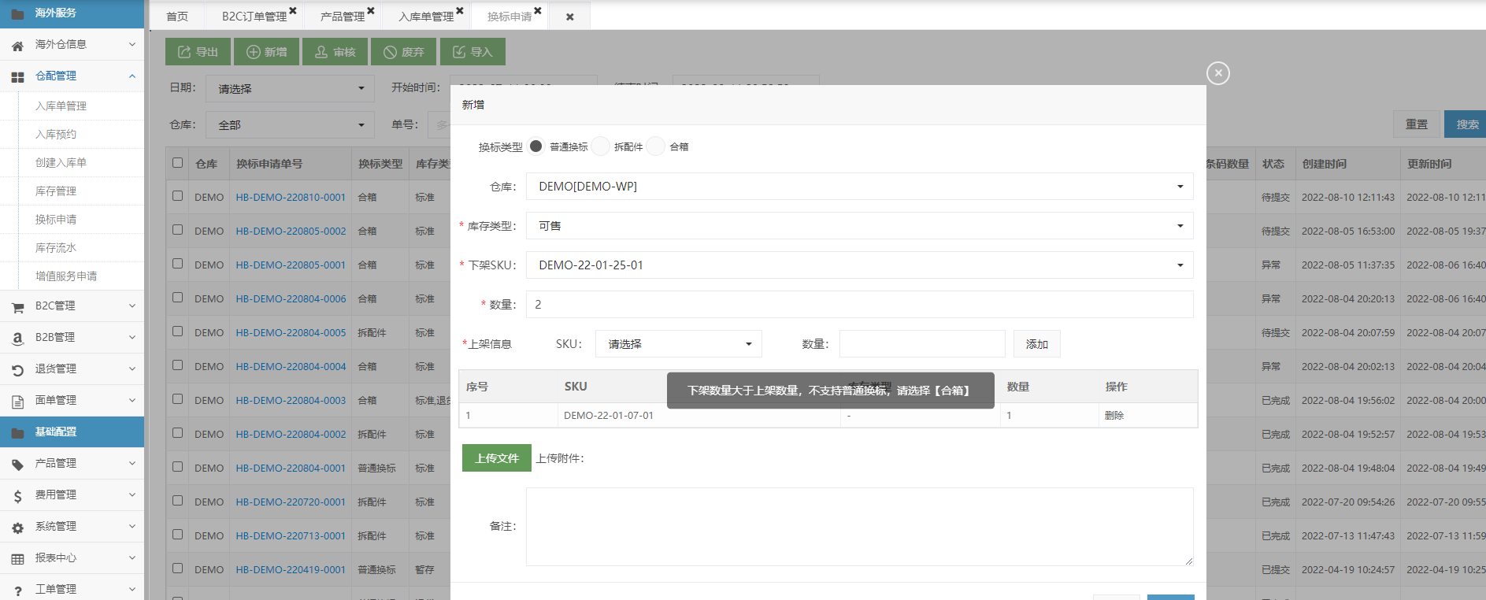The height and width of the screenshot is (600, 1486).
Task: Click the 重置 reset button
Action: pos(1417,124)
